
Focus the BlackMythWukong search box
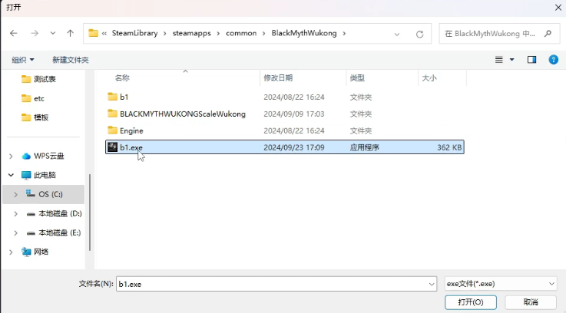click(x=499, y=34)
